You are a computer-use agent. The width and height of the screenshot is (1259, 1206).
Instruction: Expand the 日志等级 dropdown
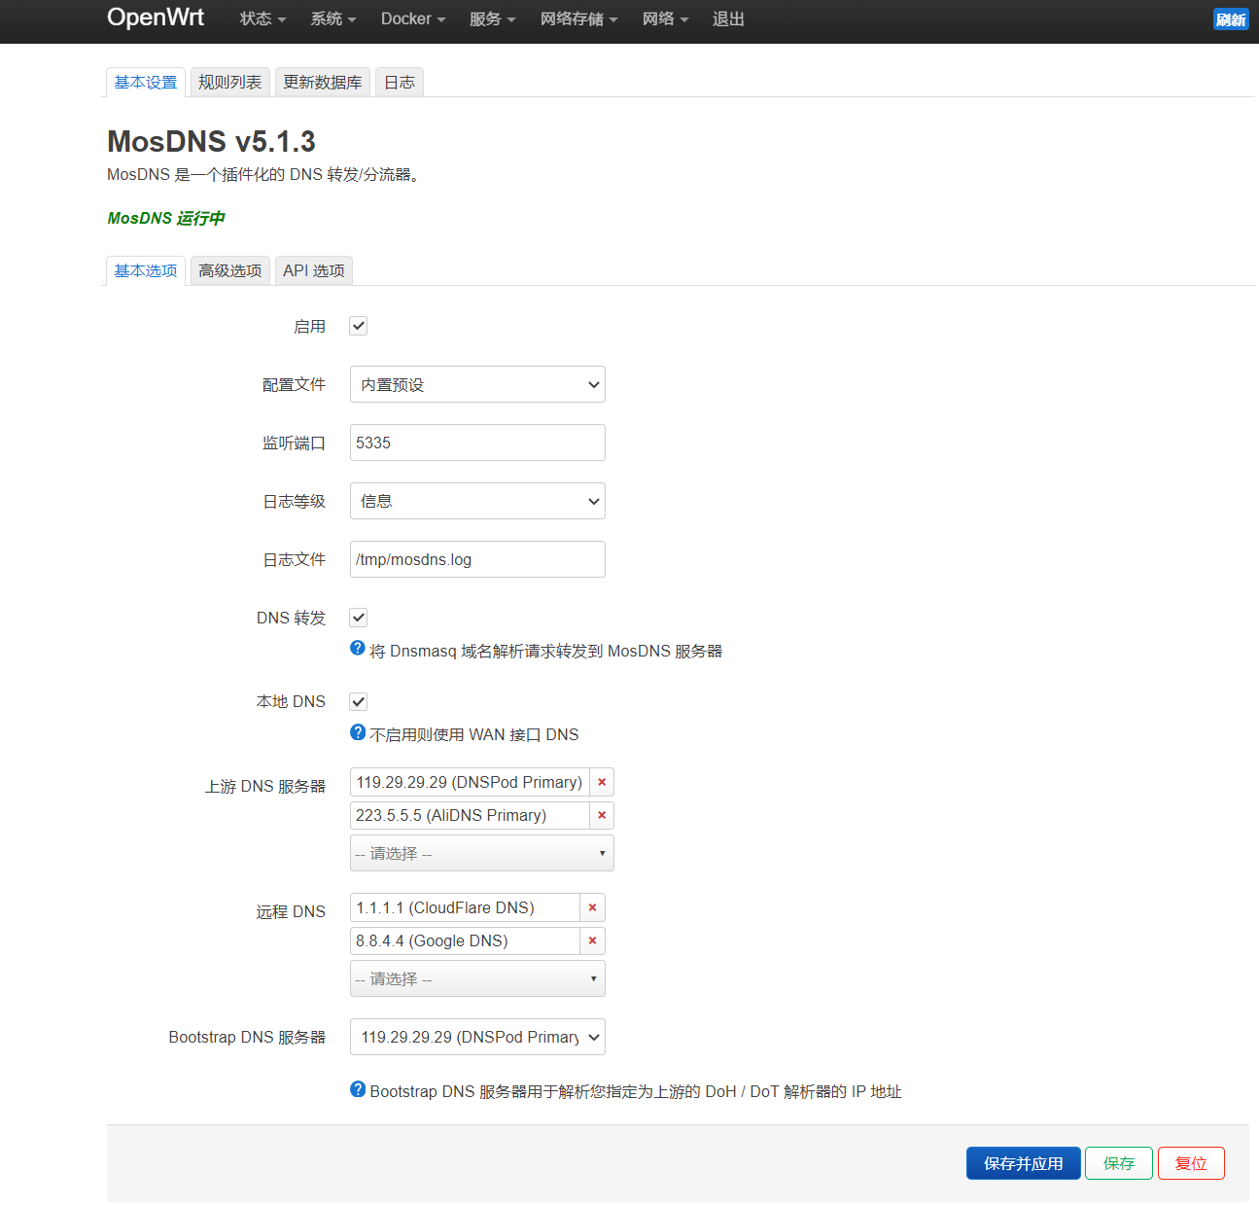[477, 501]
